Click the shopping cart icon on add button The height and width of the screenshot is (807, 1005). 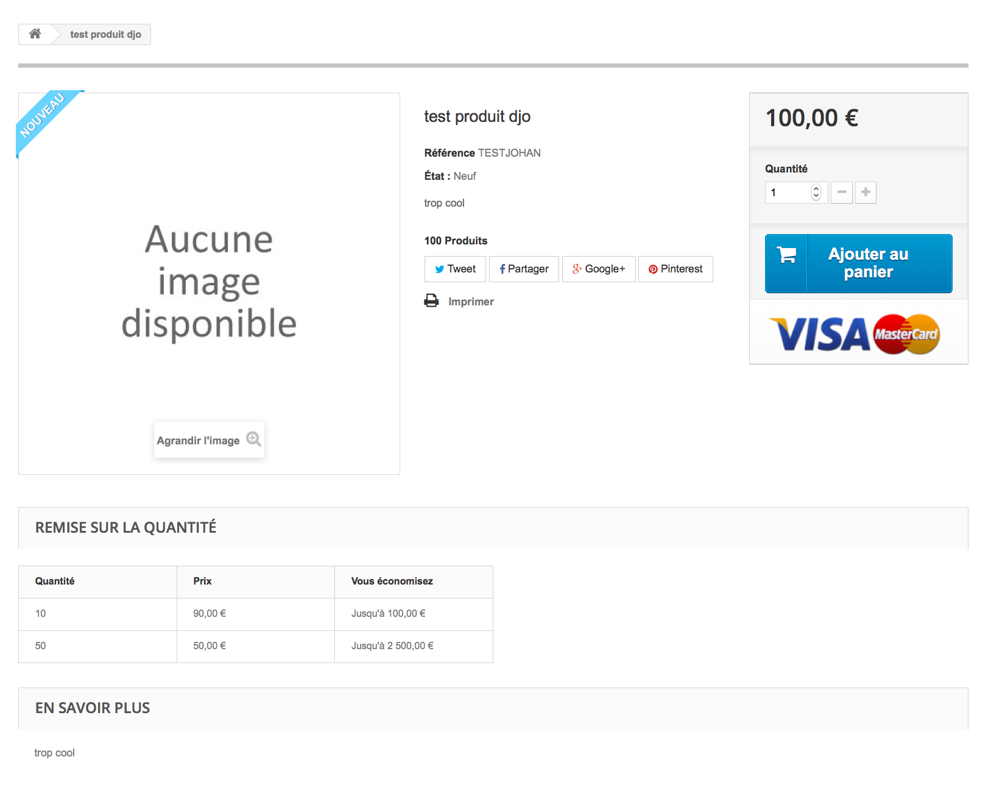[786, 255]
